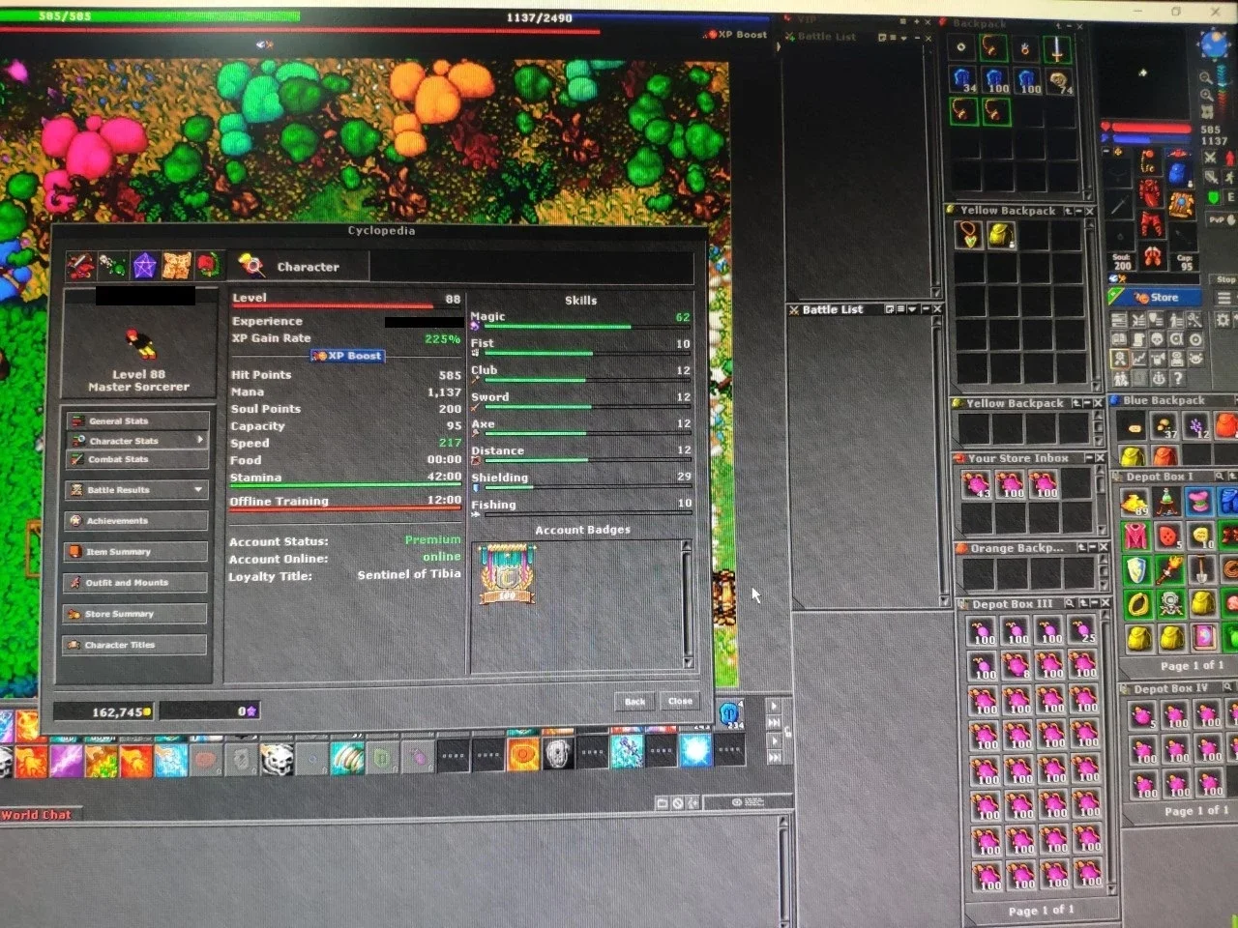Click the skull icon in sidebar buttons

point(1157,340)
